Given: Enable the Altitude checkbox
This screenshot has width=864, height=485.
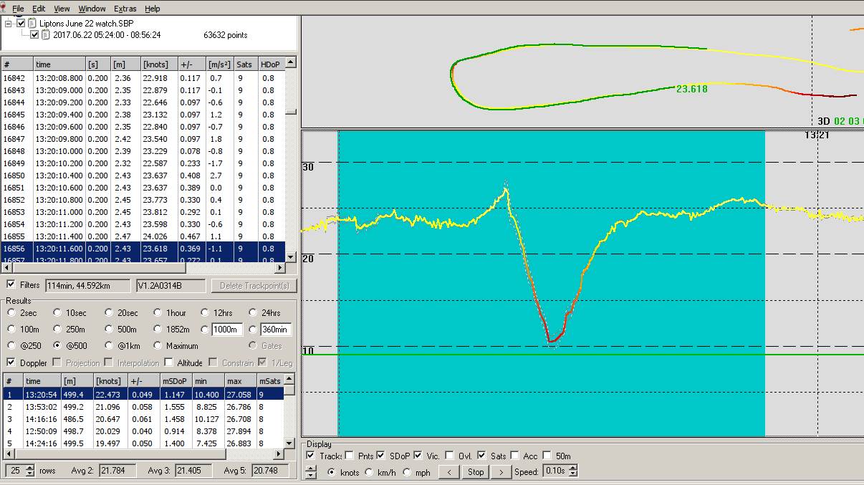Looking at the screenshot, I should click(168, 363).
